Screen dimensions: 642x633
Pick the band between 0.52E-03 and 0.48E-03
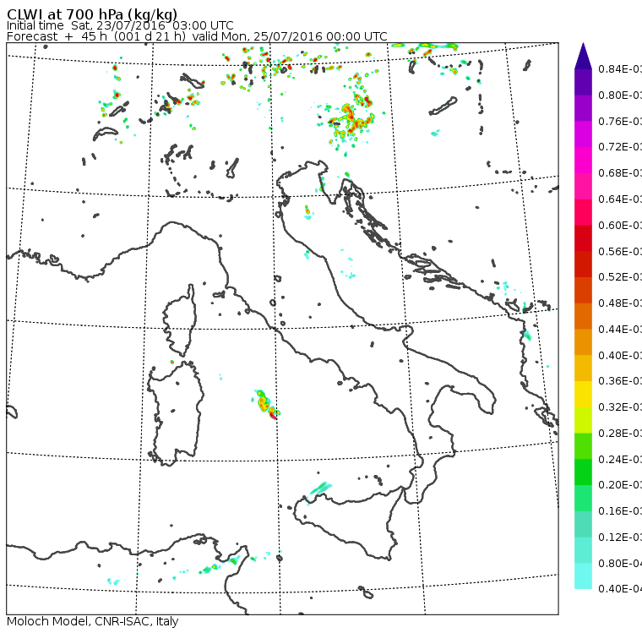pyautogui.click(x=583, y=290)
